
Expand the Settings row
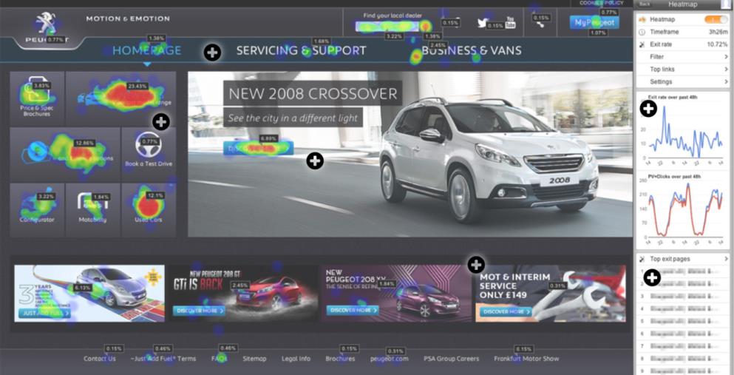(683, 81)
